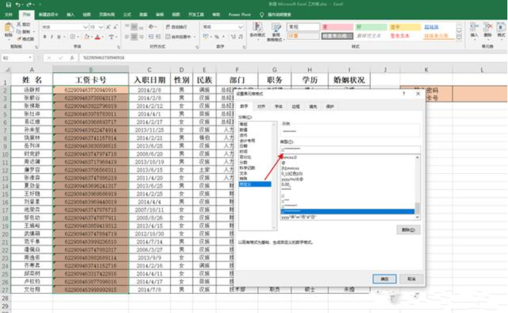The height and width of the screenshot is (313, 508).
Task: Click the Format Painter brush icon
Action: click(20, 39)
